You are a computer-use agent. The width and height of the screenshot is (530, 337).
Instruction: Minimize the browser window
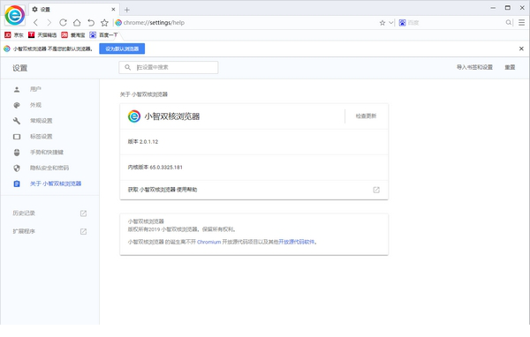(493, 8)
